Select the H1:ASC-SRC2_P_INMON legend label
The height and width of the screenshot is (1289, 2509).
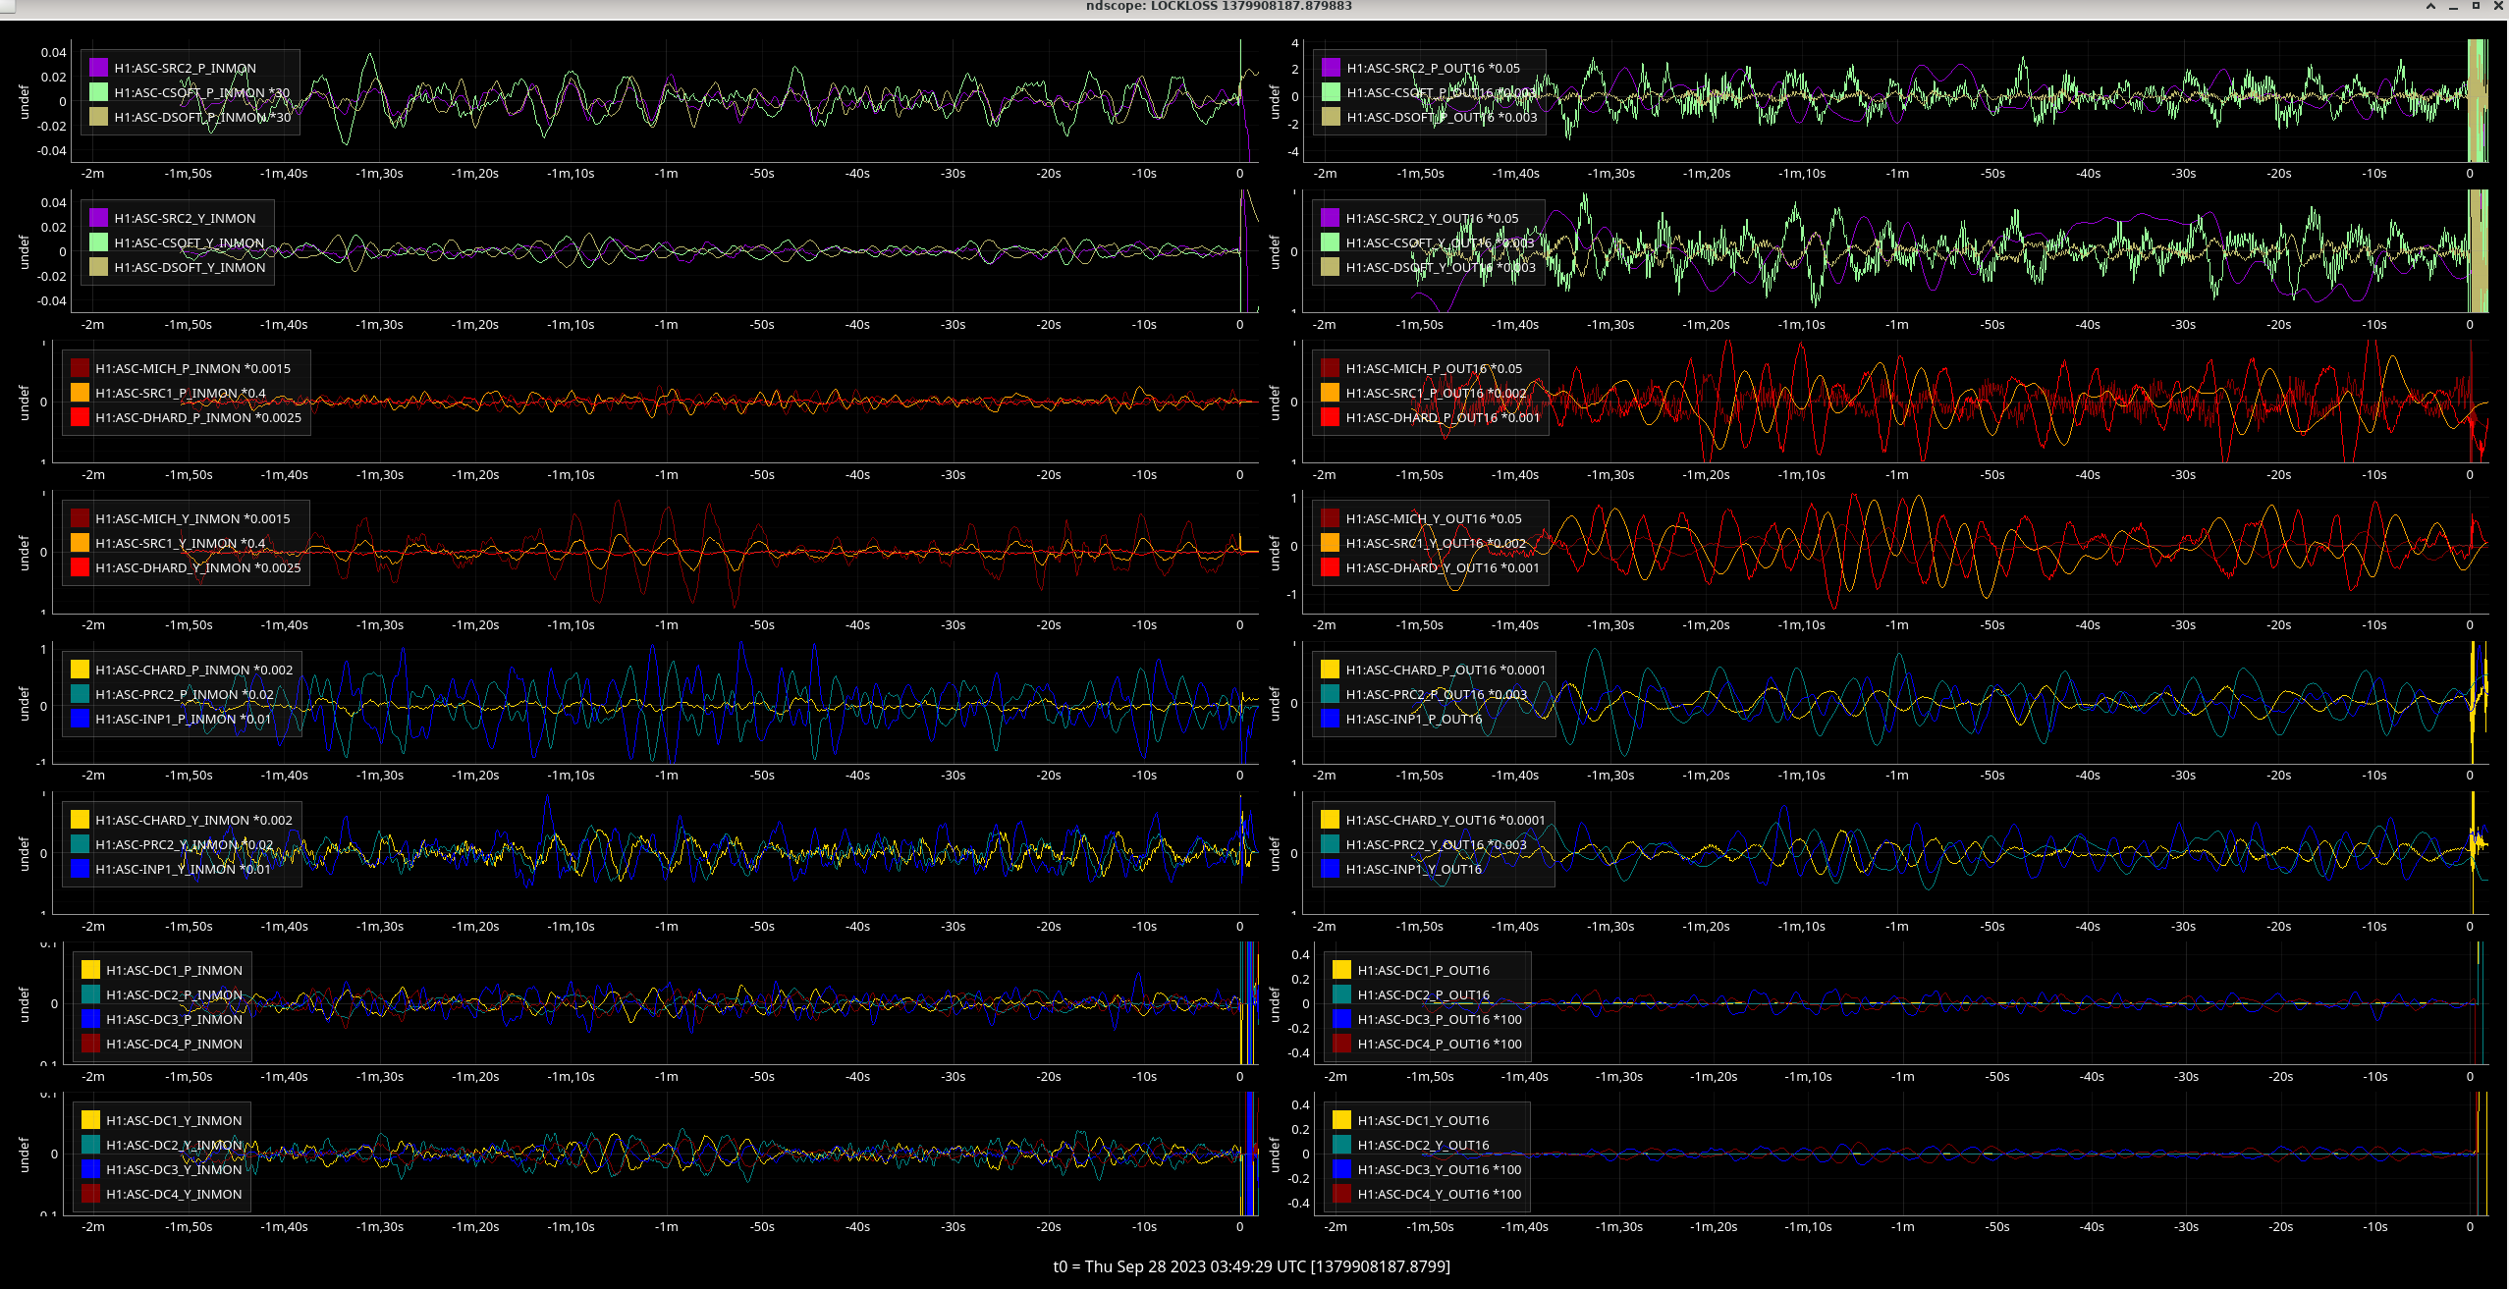pos(185,68)
